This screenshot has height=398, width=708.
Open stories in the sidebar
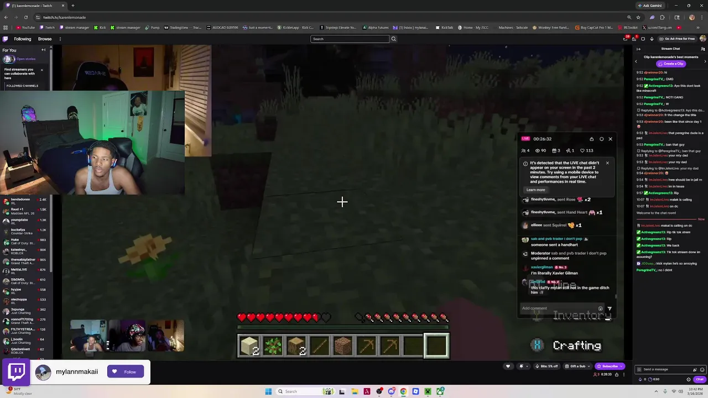pyautogui.click(x=25, y=59)
